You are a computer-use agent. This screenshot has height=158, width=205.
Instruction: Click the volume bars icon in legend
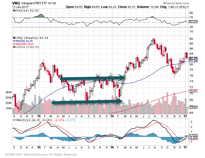(14, 47)
